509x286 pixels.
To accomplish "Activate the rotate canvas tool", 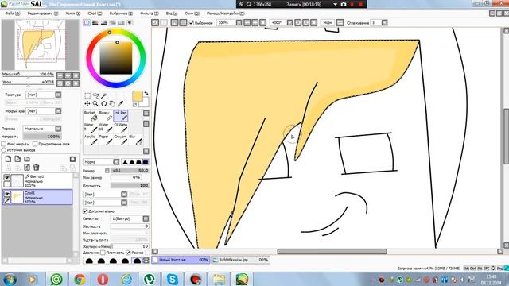I will (104, 104).
